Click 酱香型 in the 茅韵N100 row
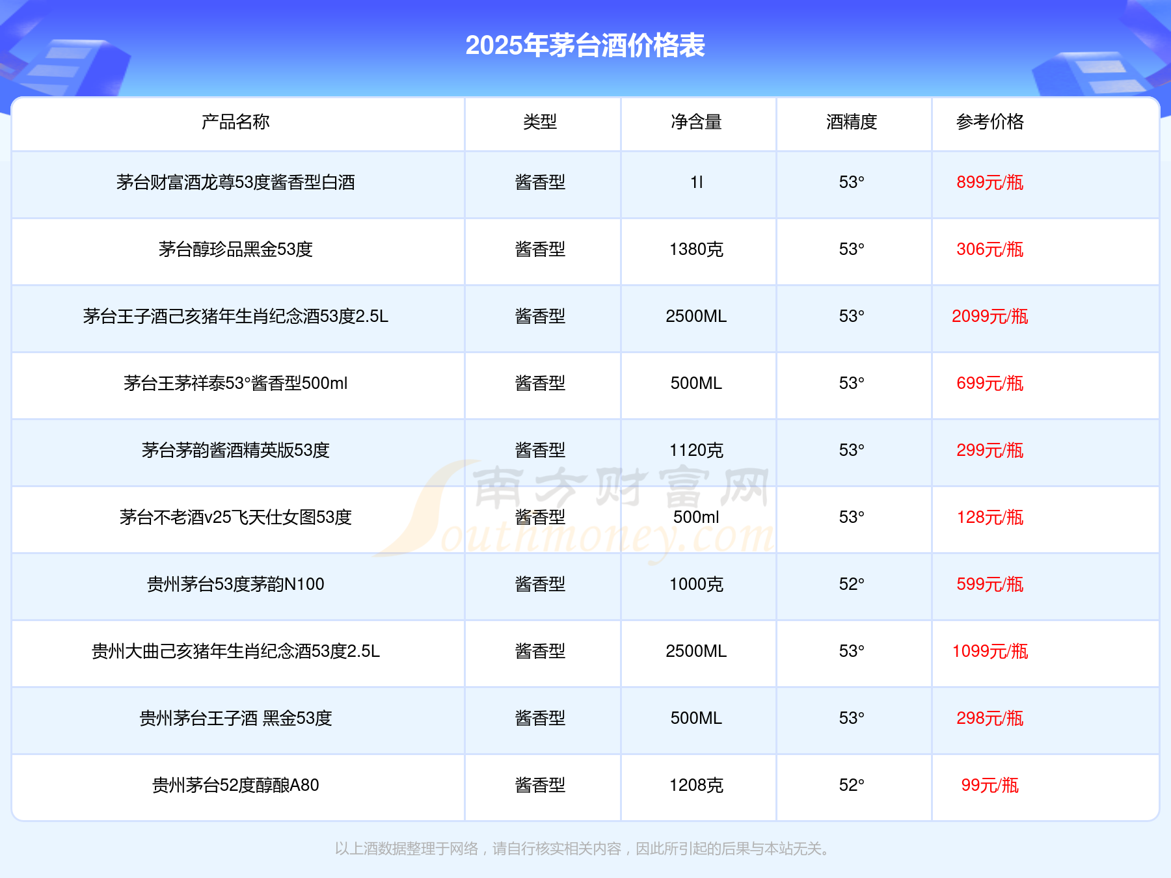 tap(540, 584)
